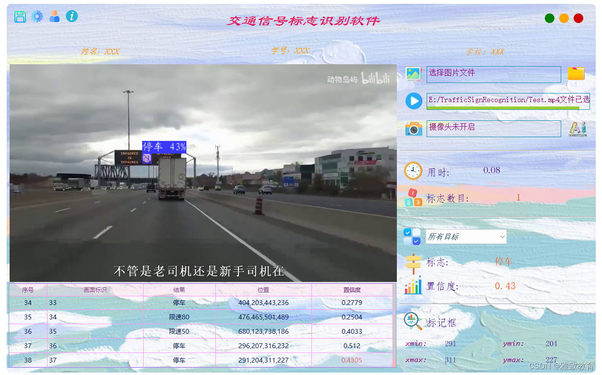Click the title 交通信号标志识别软件
This screenshot has width=602, height=375.
[303, 21]
